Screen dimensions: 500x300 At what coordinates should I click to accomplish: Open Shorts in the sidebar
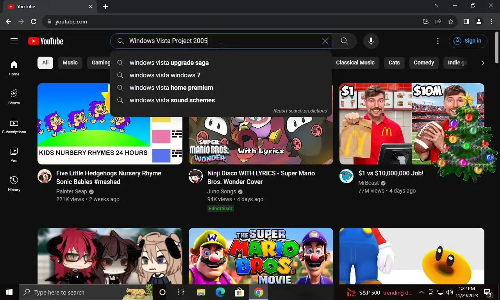point(14,97)
